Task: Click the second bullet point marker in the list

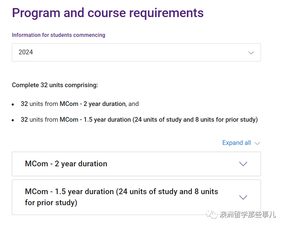Action: pos(13,120)
